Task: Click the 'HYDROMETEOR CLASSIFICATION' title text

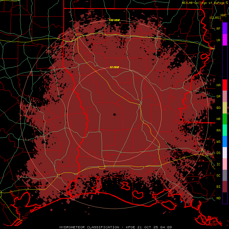Action: 89,227
